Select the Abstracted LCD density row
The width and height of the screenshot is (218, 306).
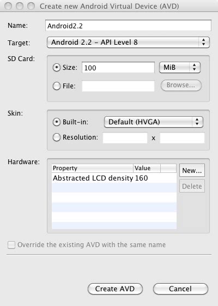[114, 178]
